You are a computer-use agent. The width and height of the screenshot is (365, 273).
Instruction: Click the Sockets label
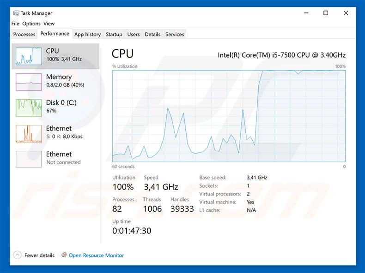click(x=208, y=186)
